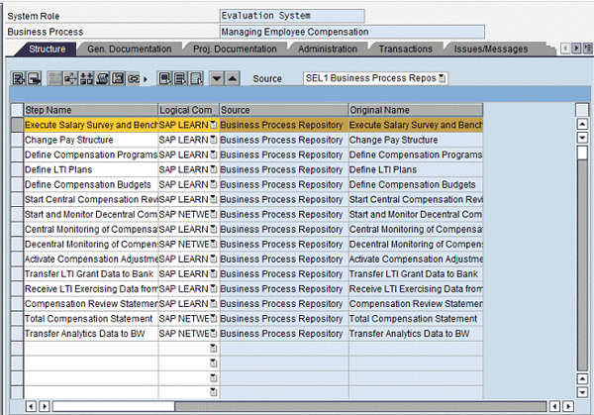
Task: Click the Define Compensation Budgets step name cell
Action: pos(89,185)
